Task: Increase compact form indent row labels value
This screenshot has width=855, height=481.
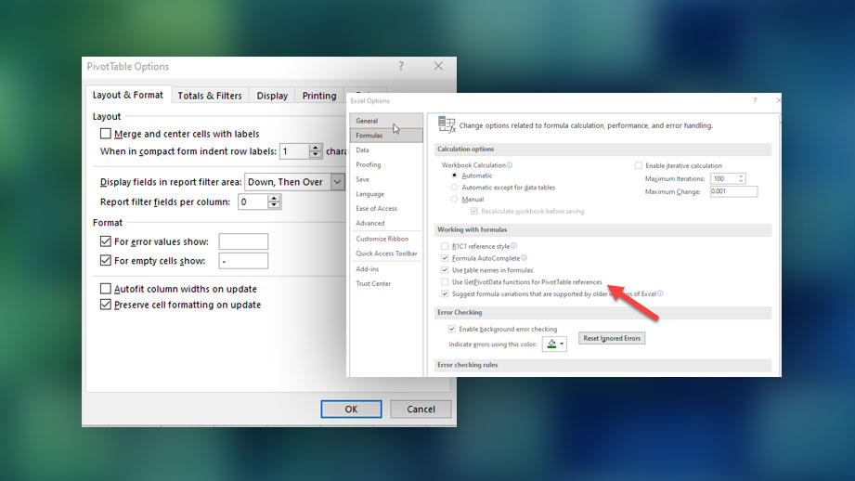Action: [316, 148]
